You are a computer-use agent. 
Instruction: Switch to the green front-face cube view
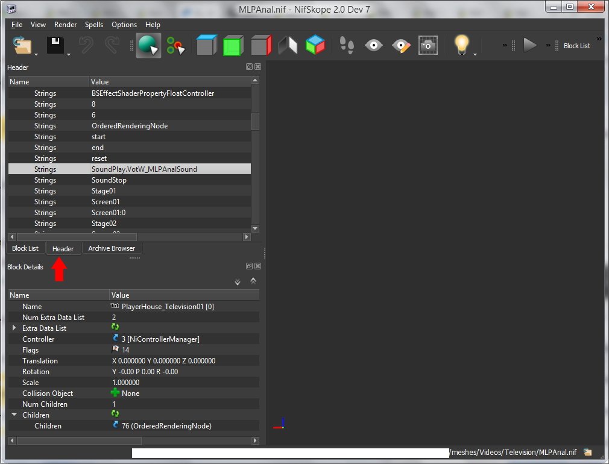click(x=233, y=45)
